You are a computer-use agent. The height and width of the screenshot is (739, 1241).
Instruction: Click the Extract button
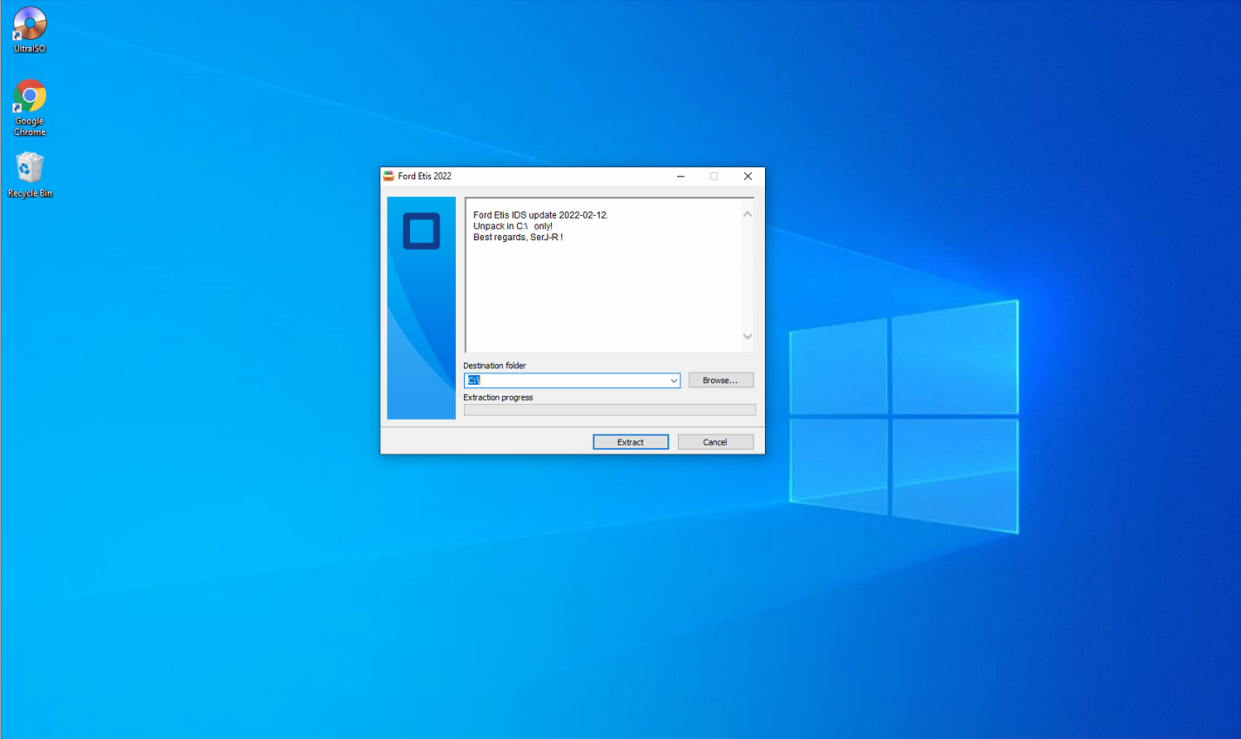(x=631, y=442)
